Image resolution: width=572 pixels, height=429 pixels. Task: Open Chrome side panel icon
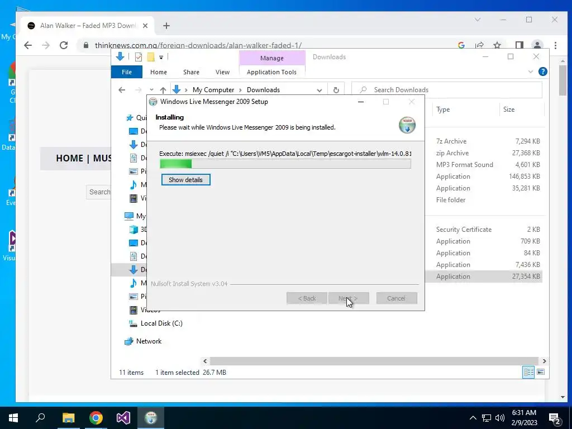point(519,45)
